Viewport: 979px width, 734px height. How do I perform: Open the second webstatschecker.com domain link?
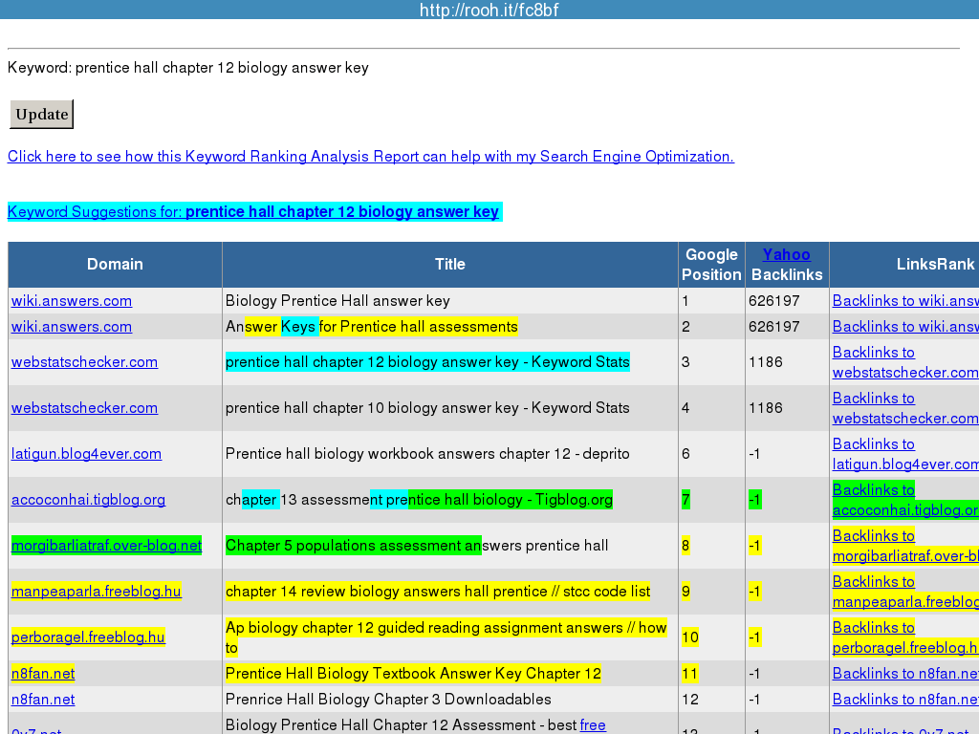coord(84,408)
